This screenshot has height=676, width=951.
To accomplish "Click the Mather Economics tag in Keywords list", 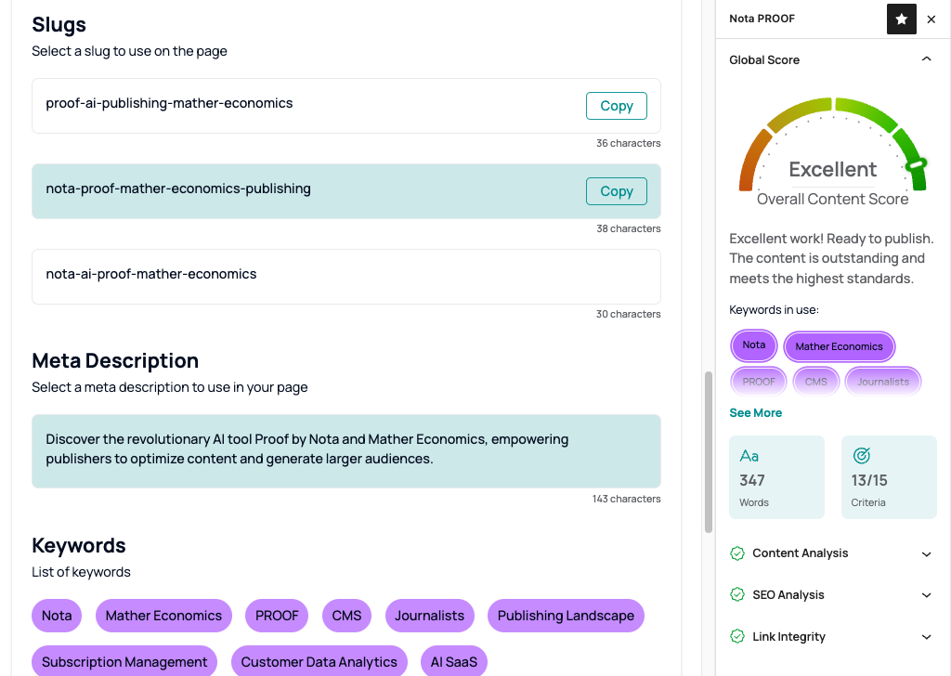I will click(x=163, y=616).
